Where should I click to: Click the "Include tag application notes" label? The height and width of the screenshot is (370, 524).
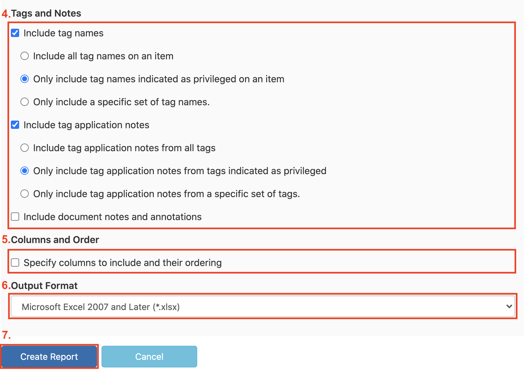click(x=86, y=125)
